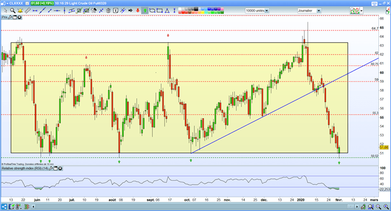Select the triangle drawing tool
The width and height of the screenshot is (391, 211).
167,11
